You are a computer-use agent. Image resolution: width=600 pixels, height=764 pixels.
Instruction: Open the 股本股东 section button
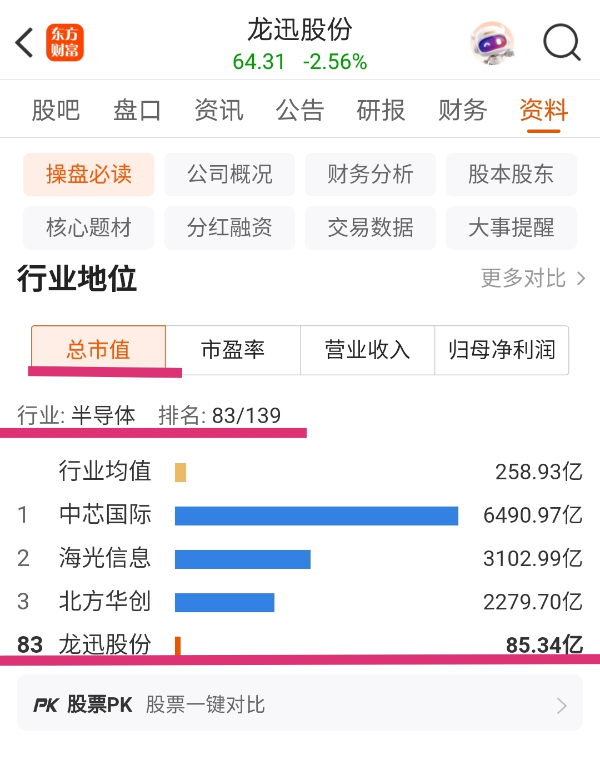511,174
